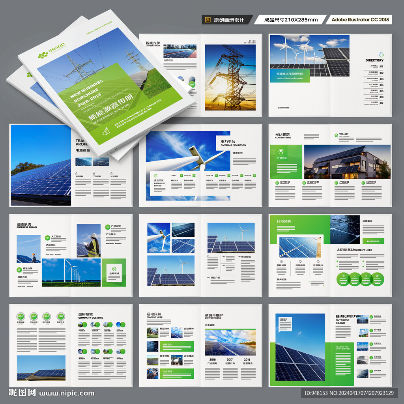Click the pin icon in the 业务领域 green box
Viewport: 404px width, 404px height.
click(x=114, y=269)
